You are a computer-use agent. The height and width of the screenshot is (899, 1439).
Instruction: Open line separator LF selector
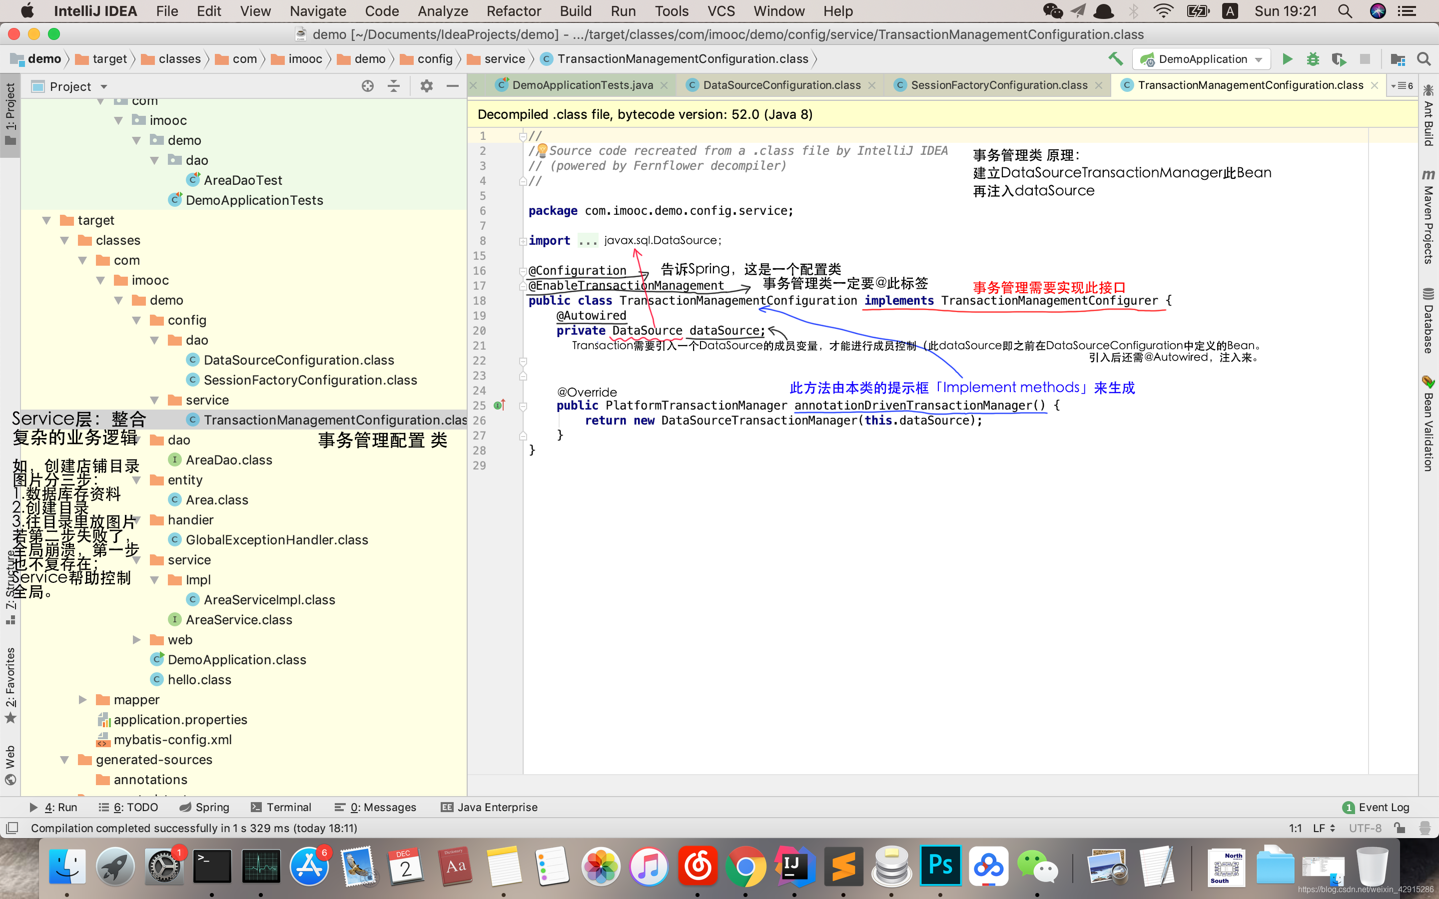pyautogui.click(x=1324, y=828)
